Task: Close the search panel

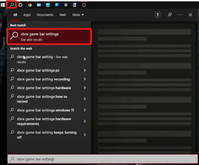Action: point(190,15)
